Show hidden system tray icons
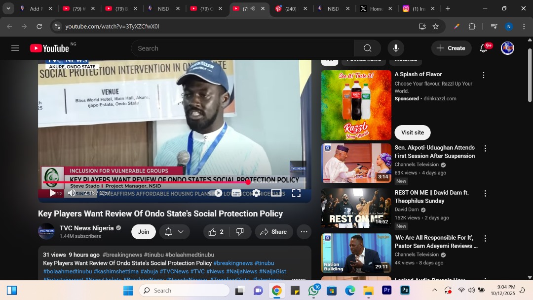Image resolution: width=533 pixels, height=300 pixels. pyautogui.click(x=434, y=290)
